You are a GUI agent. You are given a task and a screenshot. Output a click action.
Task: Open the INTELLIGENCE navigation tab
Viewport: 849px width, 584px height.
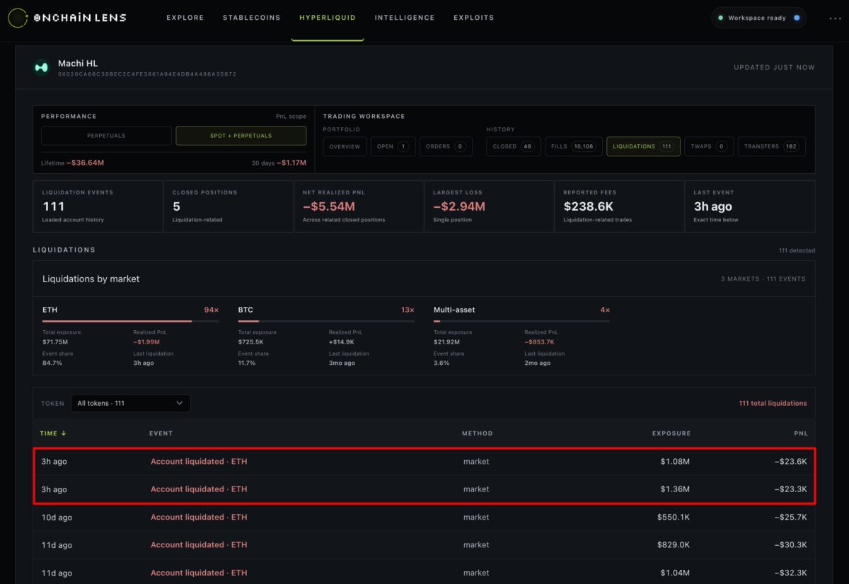[x=405, y=18]
